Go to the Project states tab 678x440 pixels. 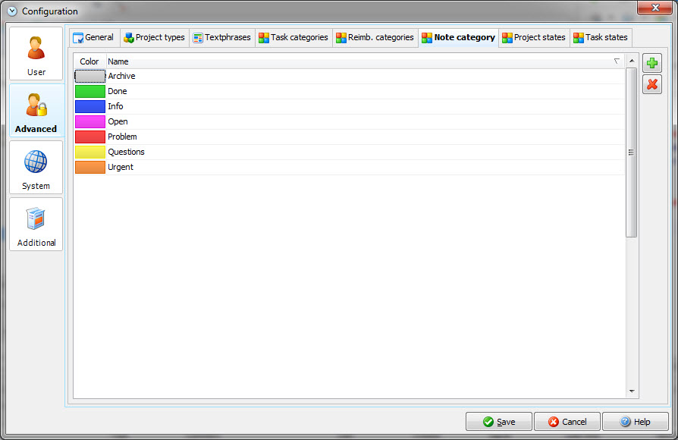[x=533, y=37]
